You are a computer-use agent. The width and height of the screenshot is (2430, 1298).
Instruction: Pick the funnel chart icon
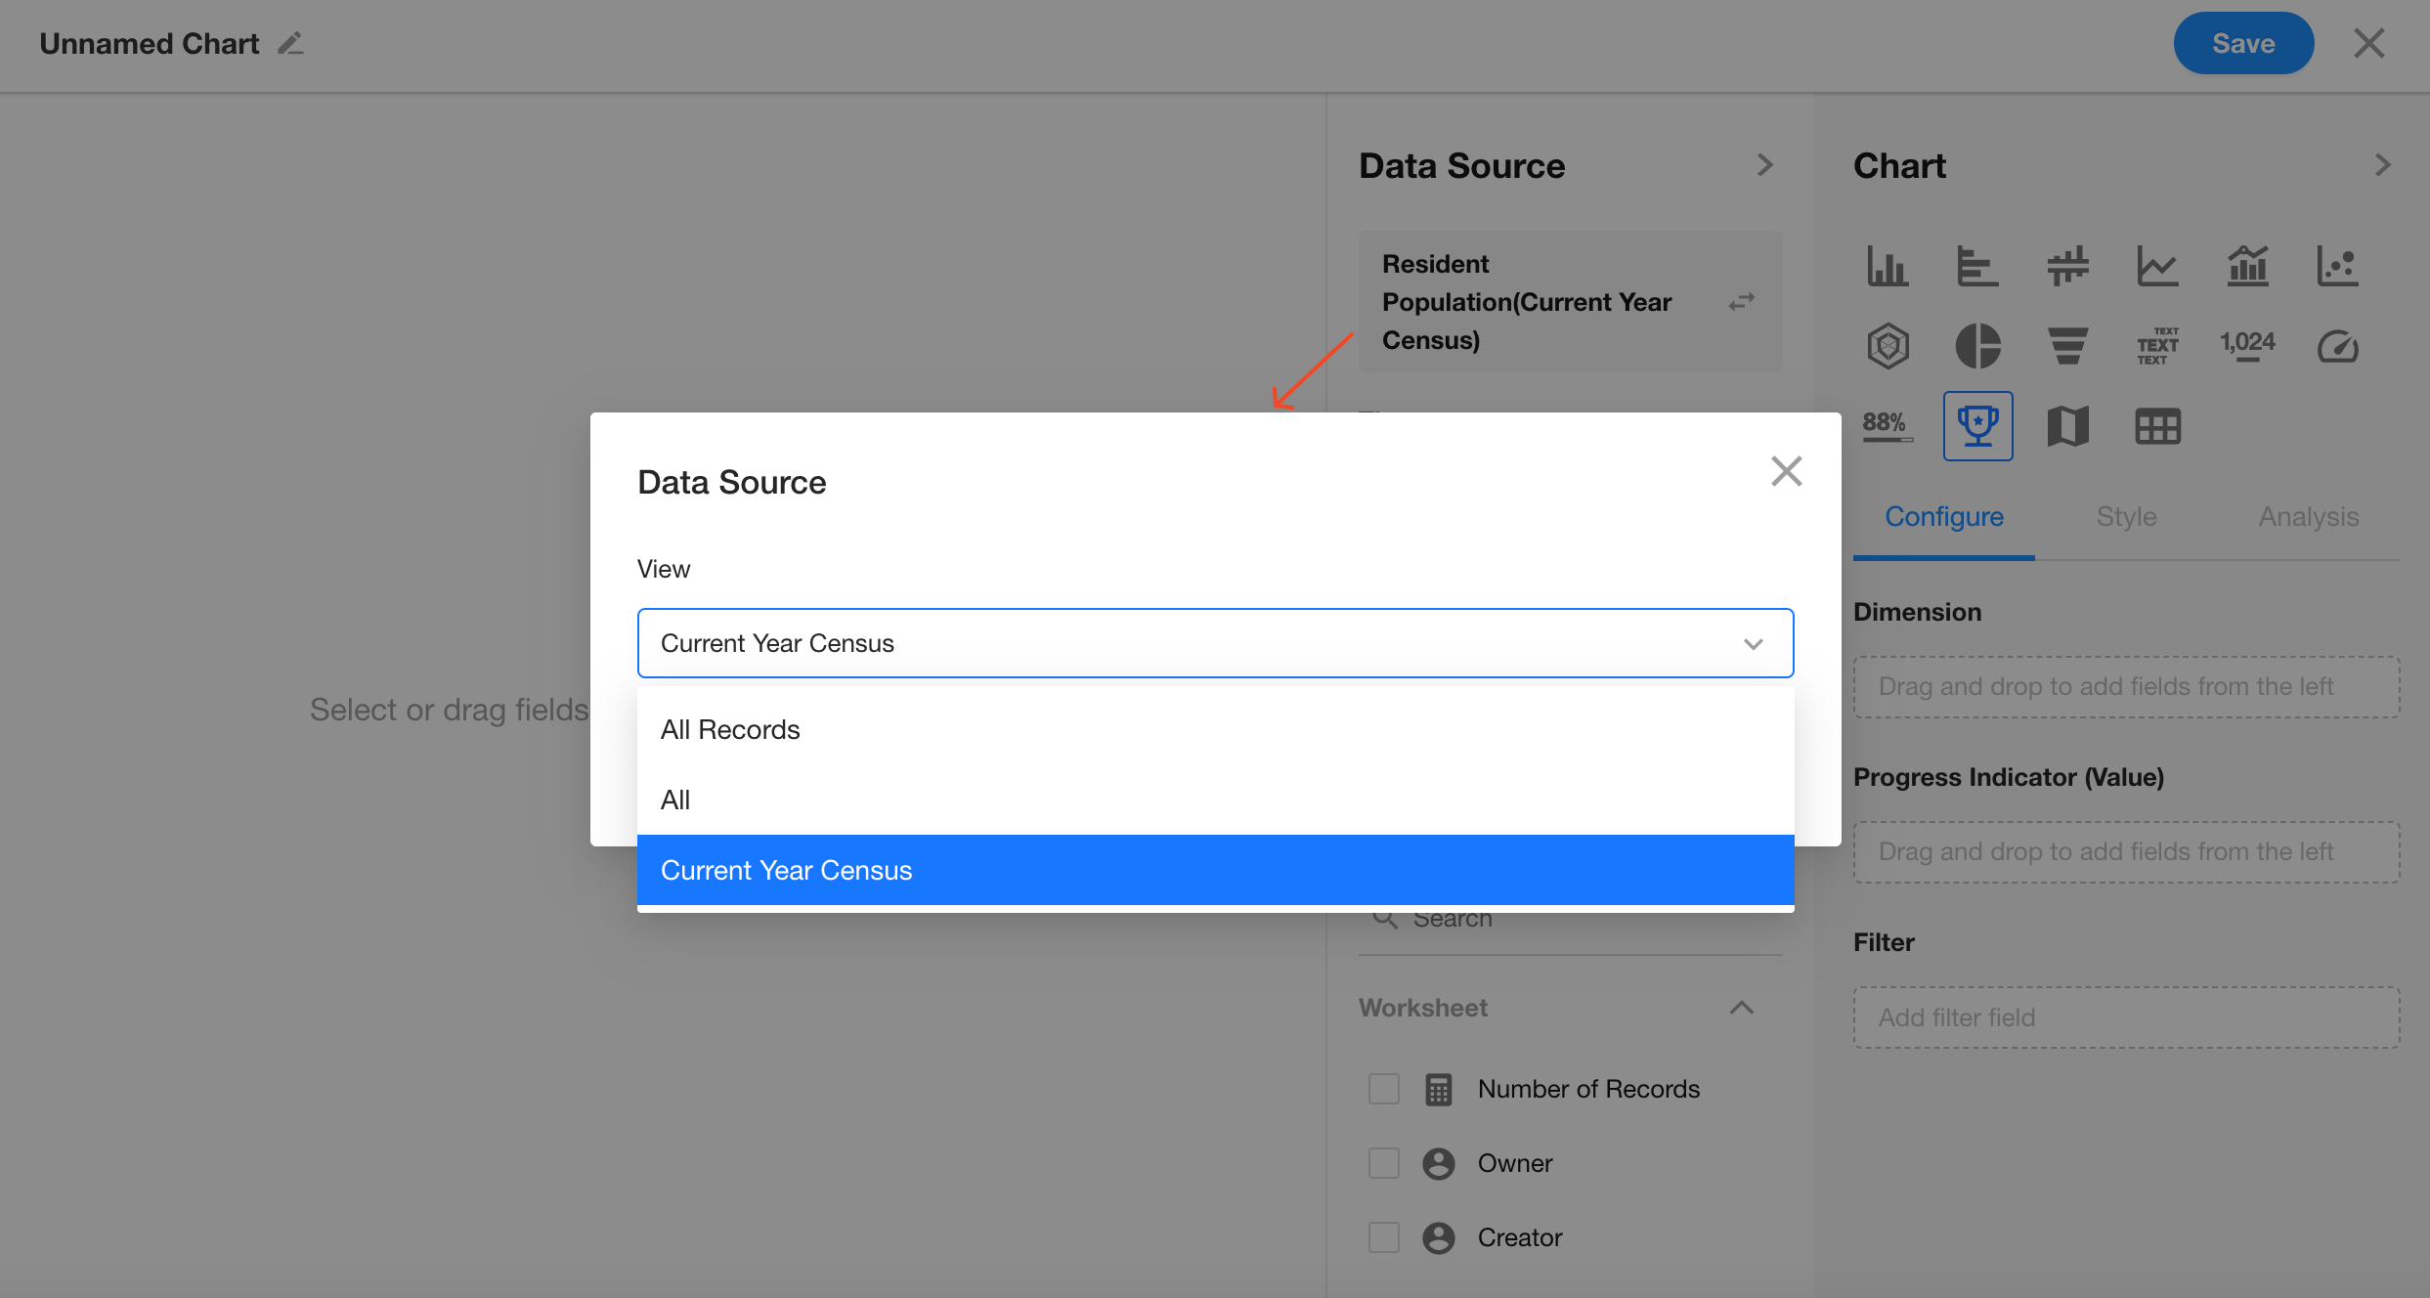2067,346
